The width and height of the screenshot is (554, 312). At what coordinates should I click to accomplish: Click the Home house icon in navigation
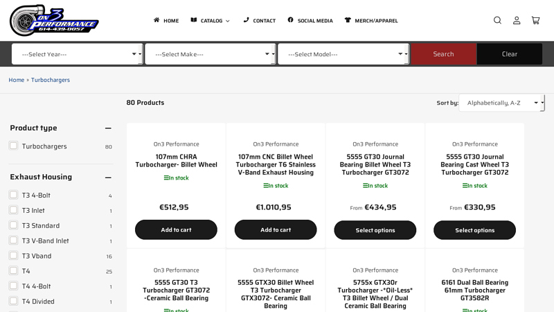coord(157,20)
